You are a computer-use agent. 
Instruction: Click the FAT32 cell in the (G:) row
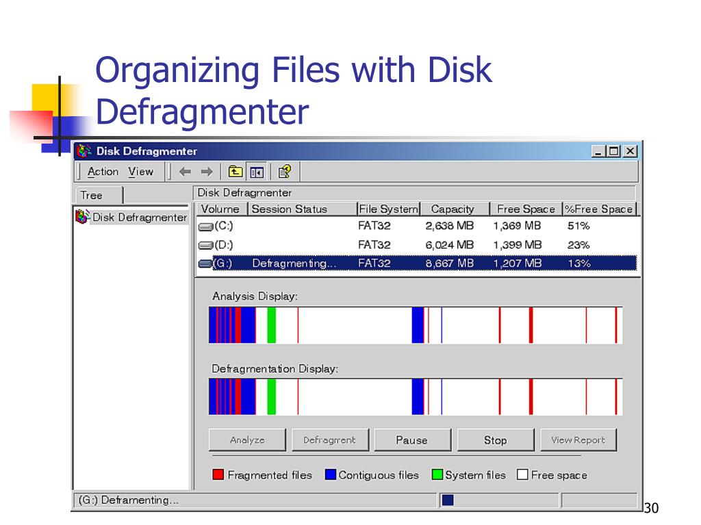pyautogui.click(x=374, y=263)
